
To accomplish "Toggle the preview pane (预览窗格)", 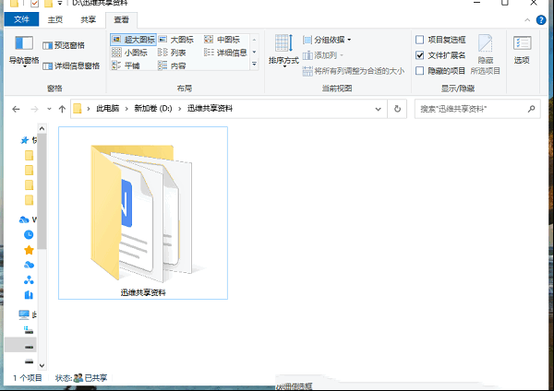I will click(64, 45).
